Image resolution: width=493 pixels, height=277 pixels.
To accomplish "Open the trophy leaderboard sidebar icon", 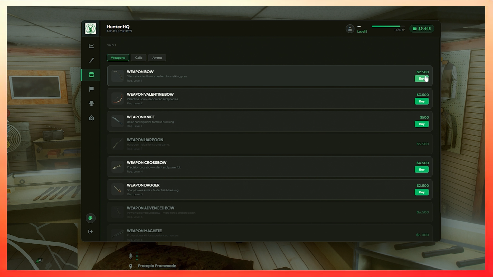I will [91, 103].
